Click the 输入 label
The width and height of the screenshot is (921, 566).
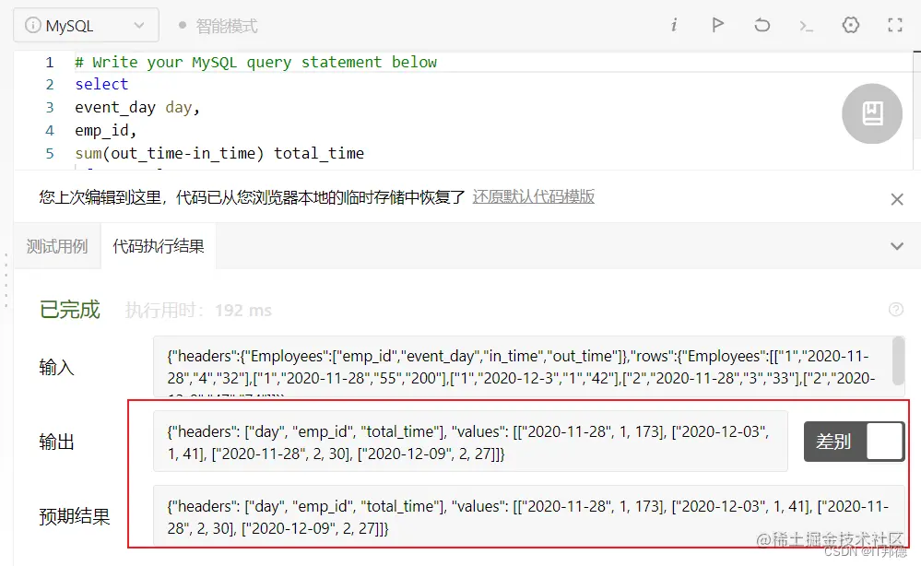point(56,368)
